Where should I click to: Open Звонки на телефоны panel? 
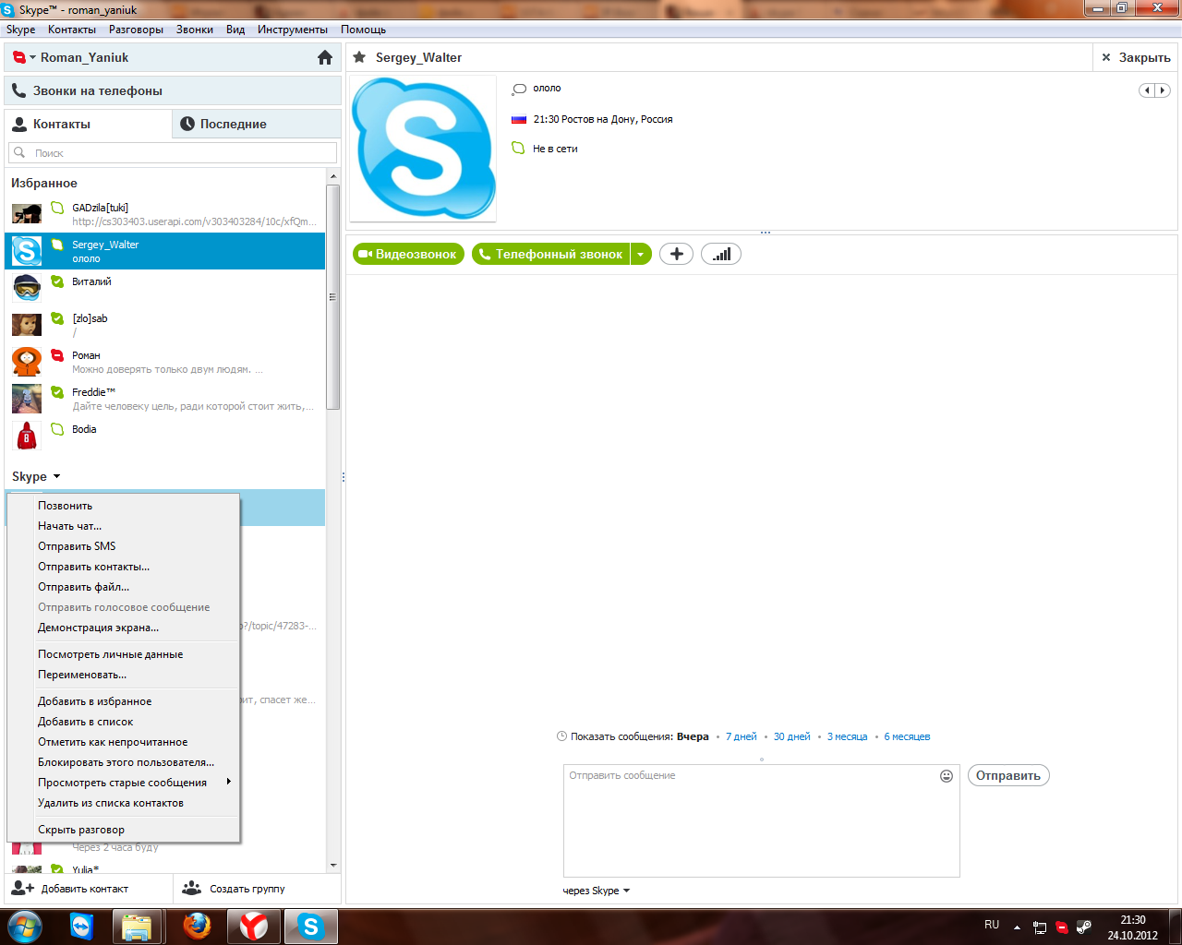[173, 90]
